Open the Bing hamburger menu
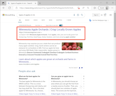Viewport: 116px width, 96px height. (111, 15)
